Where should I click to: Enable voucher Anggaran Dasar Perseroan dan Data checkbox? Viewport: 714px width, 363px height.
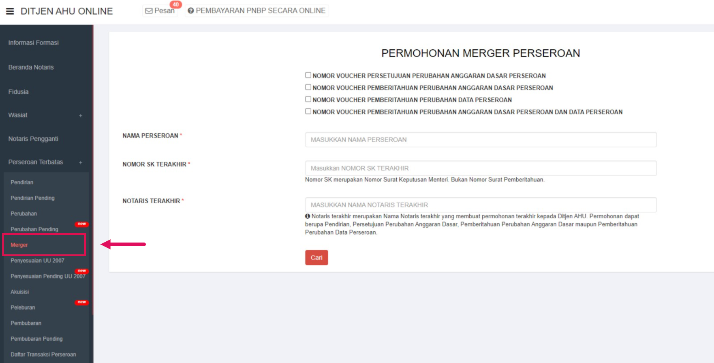click(x=308, y=112)
